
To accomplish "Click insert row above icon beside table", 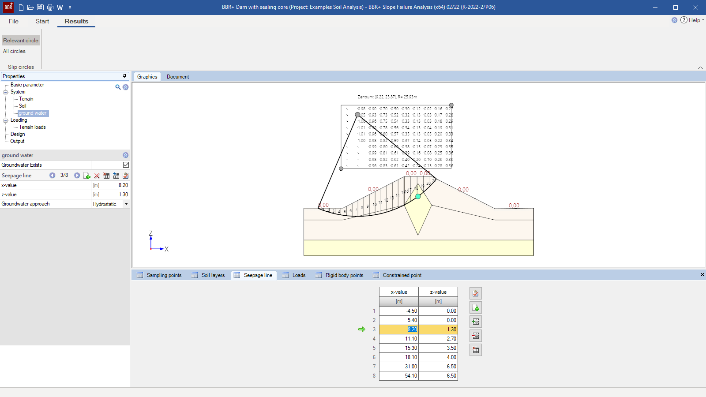I will click(x=476, y=322).
